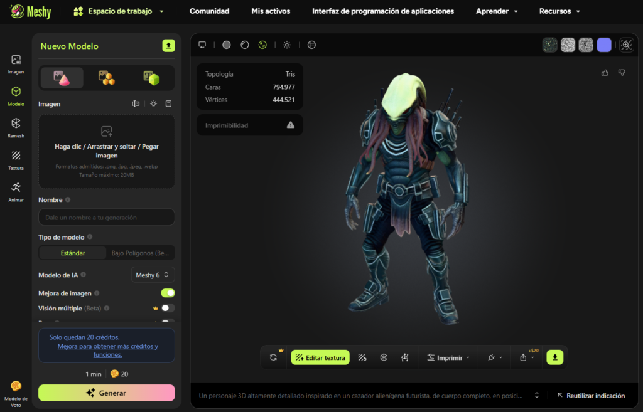Click the Generar button
The image size is (643, 412).
point(106,393)
